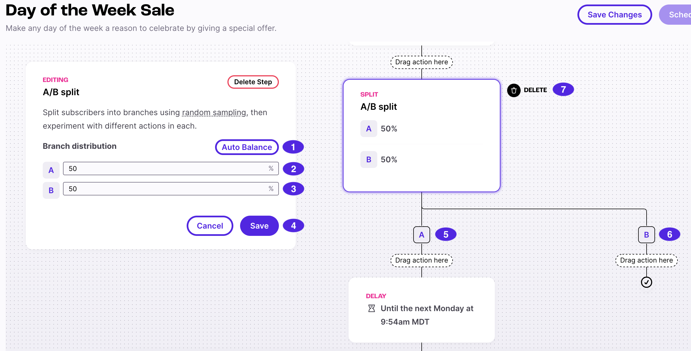
Task: Click the checkmark end node under branch B
Action: coord(646,282)
